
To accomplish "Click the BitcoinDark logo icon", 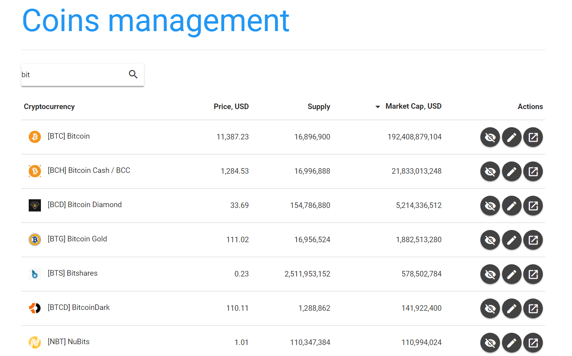I will click(x=35, y=308).
